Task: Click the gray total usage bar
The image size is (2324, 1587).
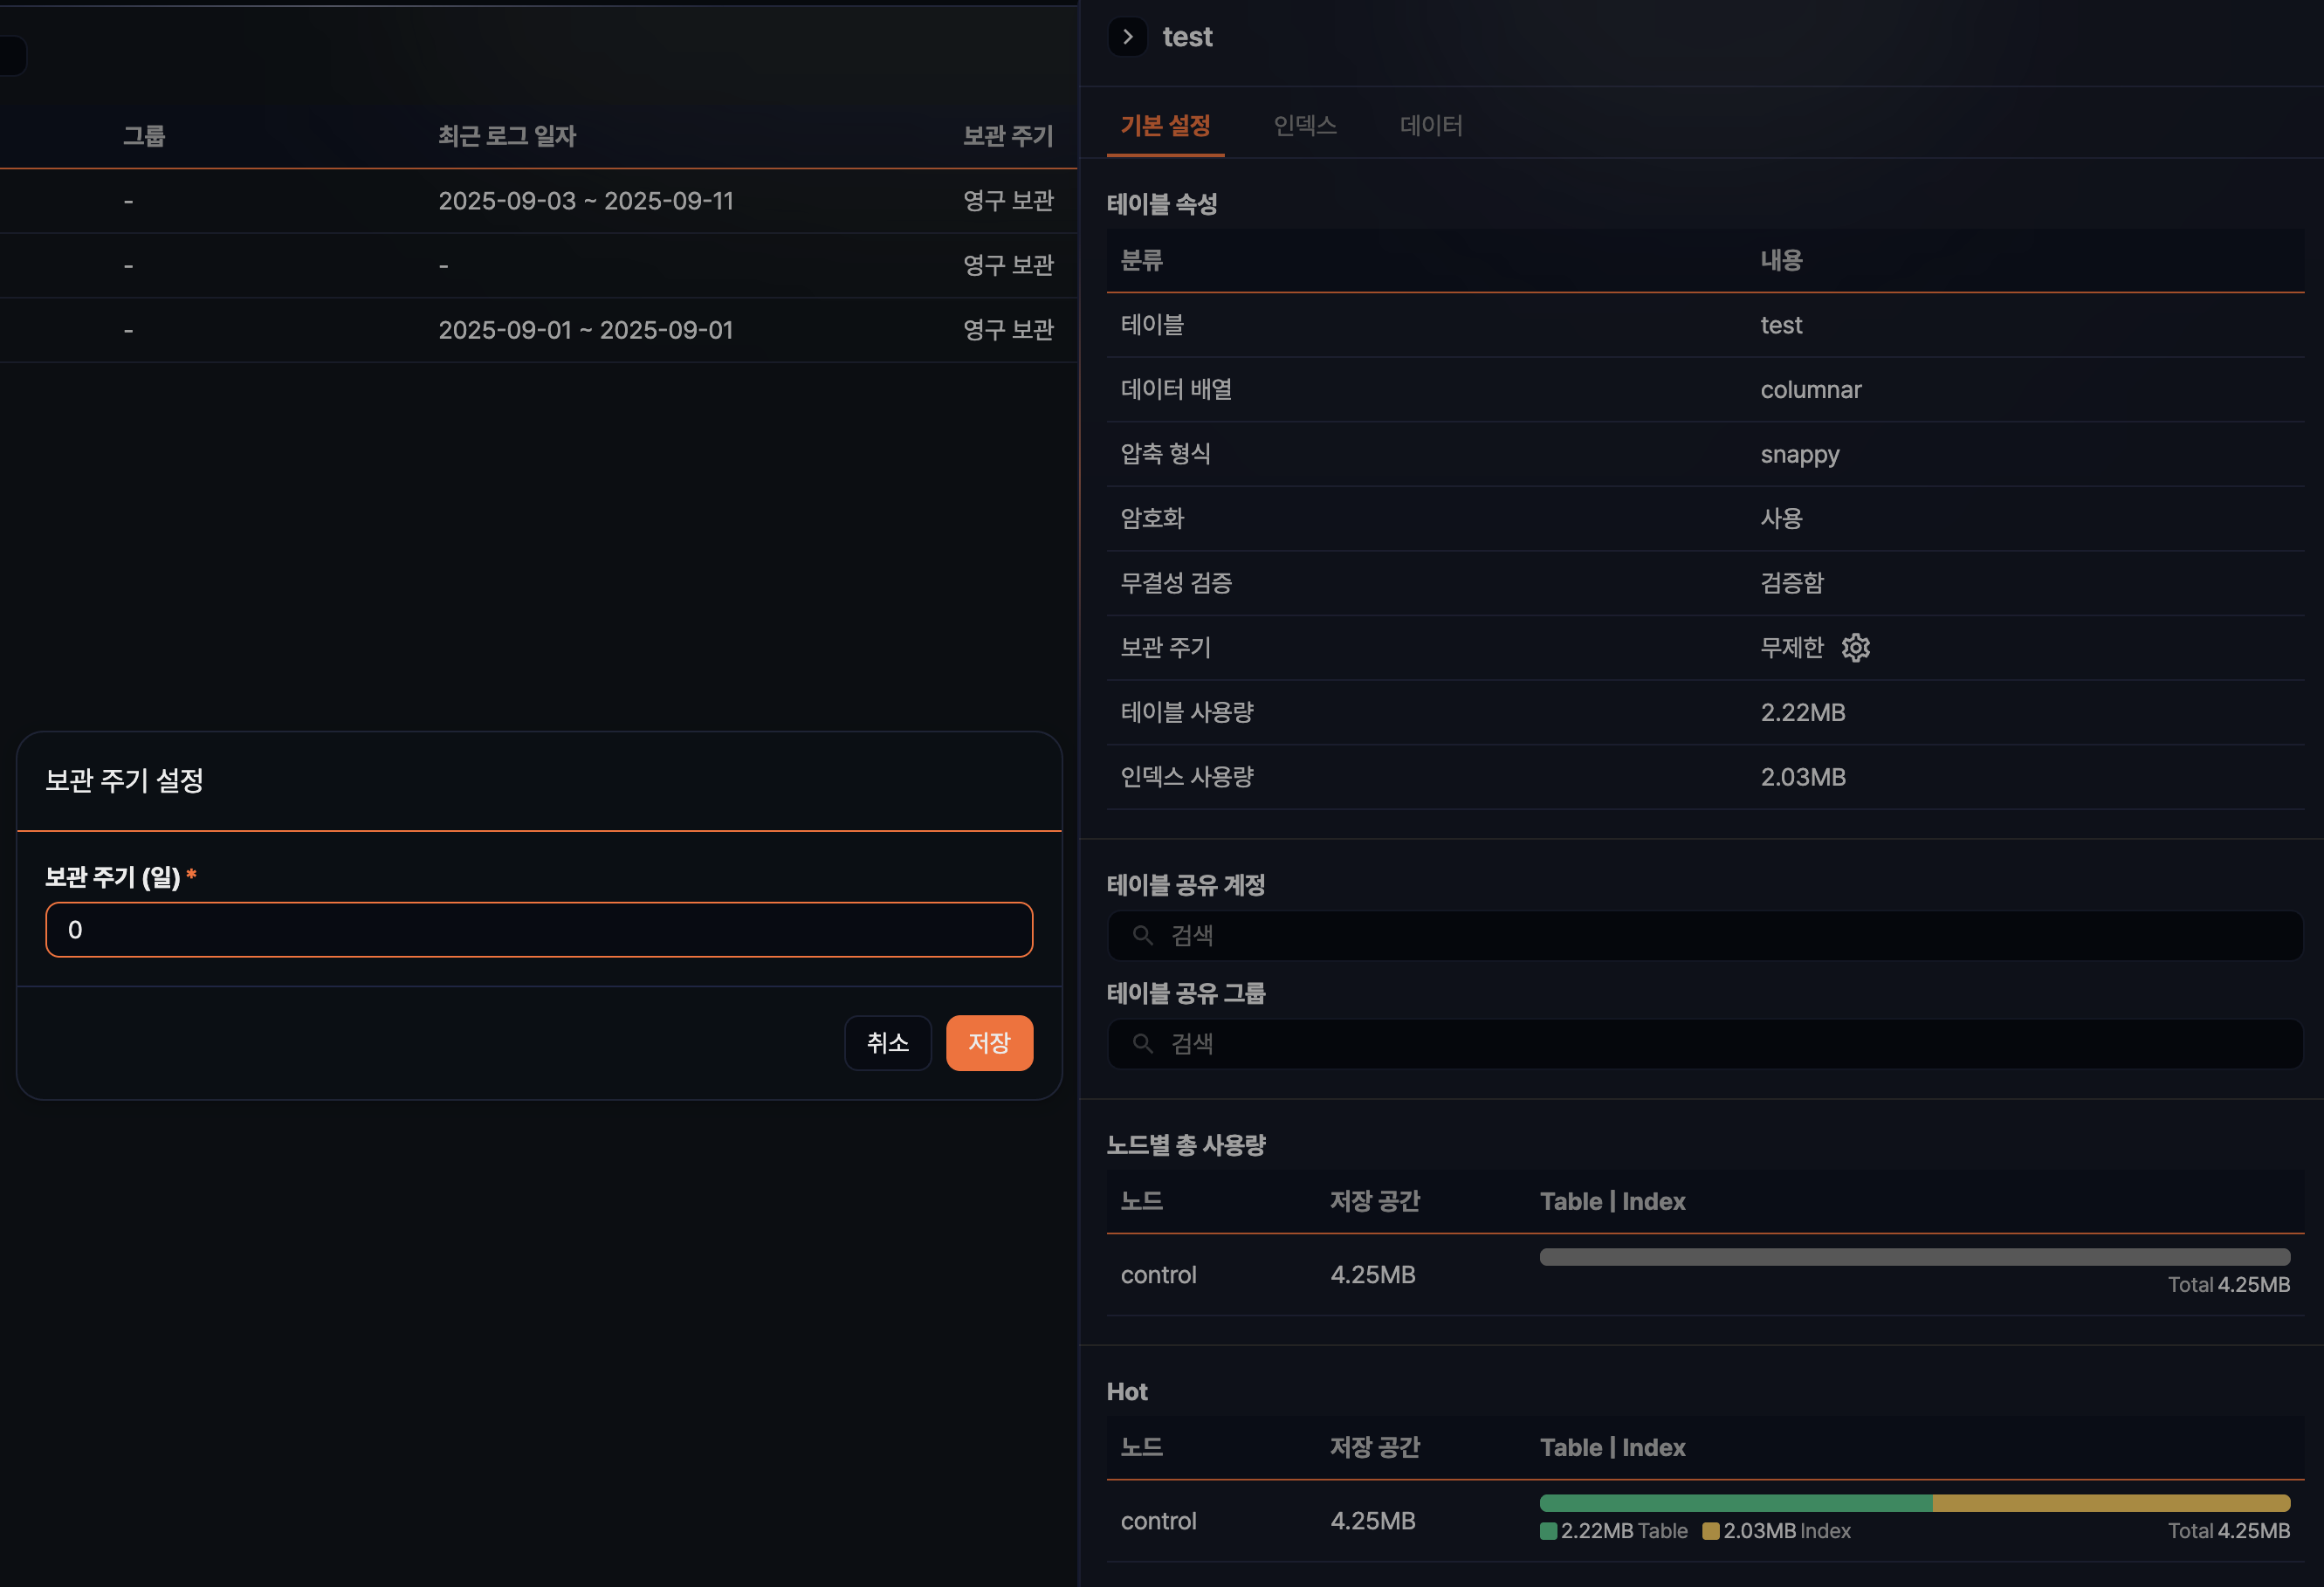Action: (1914, 1257)
